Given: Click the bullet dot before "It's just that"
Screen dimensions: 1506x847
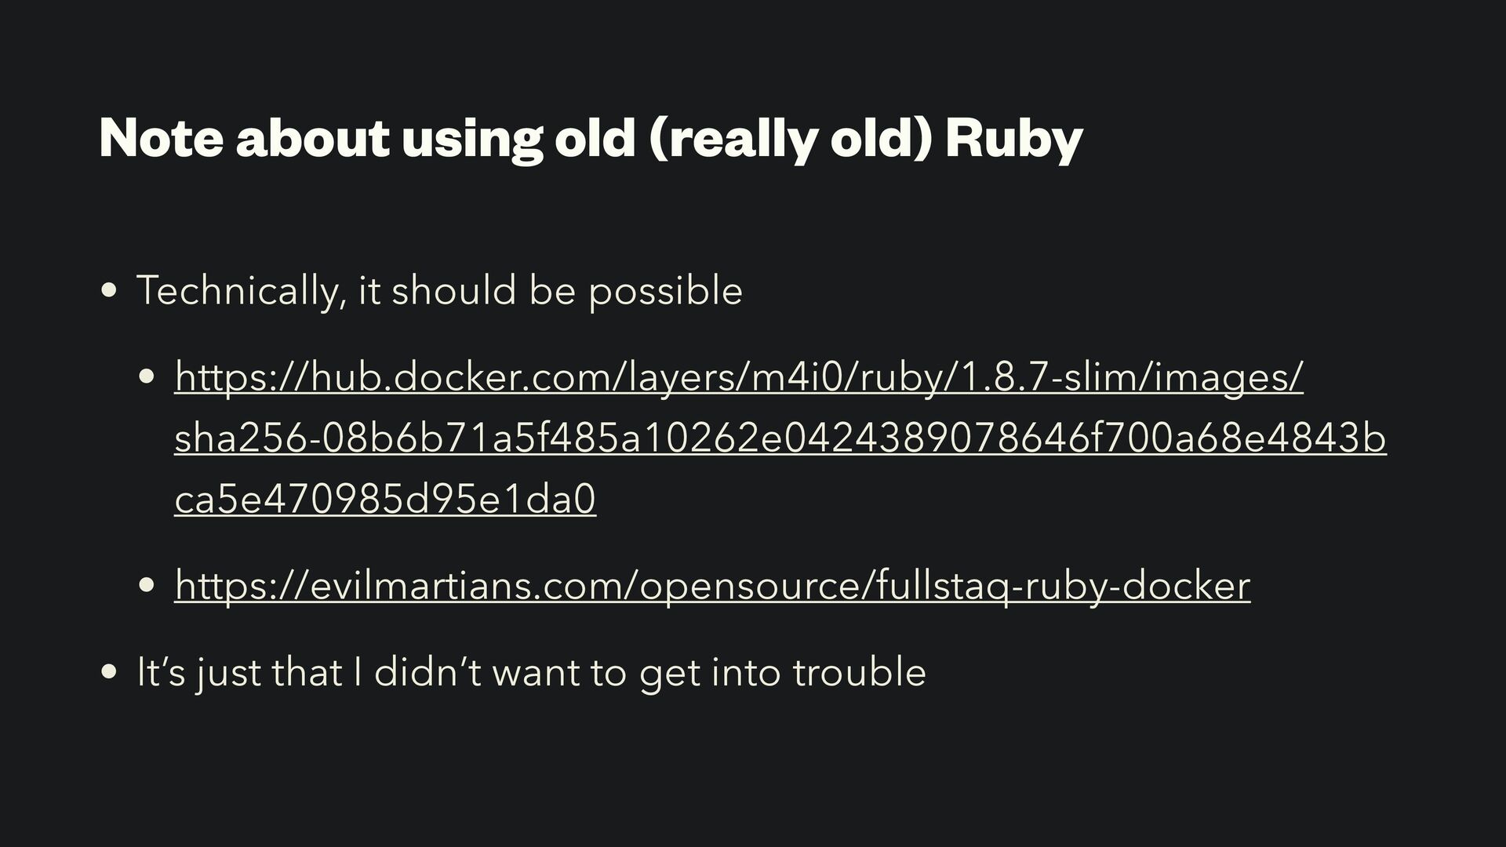Looking at the screenshot, I should point(110,673).
